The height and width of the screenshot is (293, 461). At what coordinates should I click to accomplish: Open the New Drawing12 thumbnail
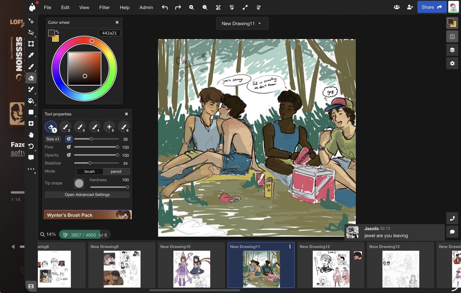331,265
